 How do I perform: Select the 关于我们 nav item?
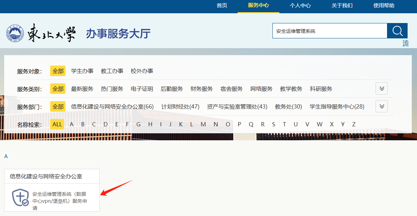pos(342,6)
